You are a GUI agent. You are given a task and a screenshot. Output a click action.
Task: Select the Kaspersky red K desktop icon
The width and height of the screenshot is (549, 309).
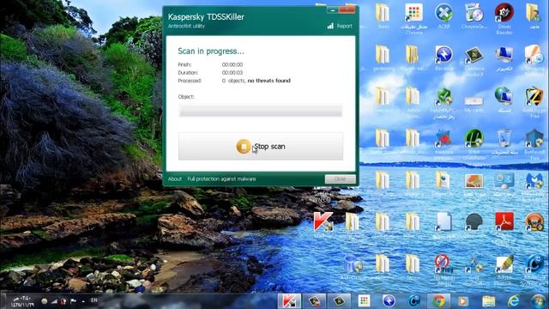pyautogui.click(x=323, y=221)
